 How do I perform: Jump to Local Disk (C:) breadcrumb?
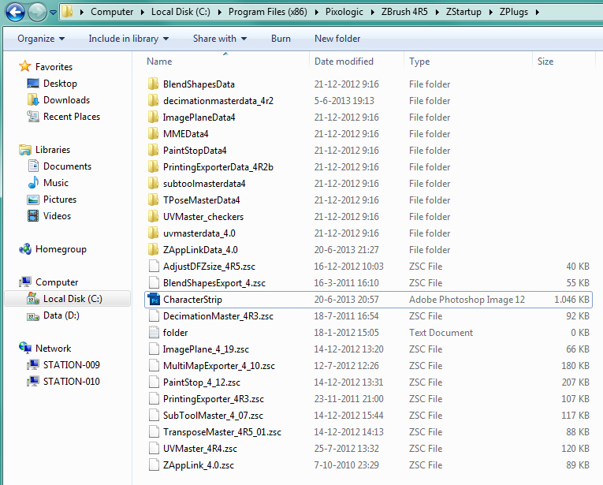pos(181,12)
